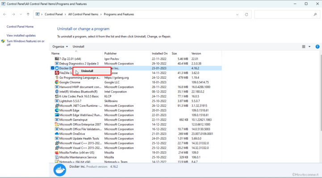Click the Microsoft OneDrive cloud icon

pos(57,134)
